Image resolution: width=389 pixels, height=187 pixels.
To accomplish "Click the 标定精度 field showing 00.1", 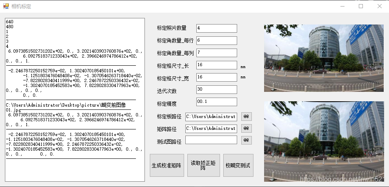I will [x=217, y=102].
